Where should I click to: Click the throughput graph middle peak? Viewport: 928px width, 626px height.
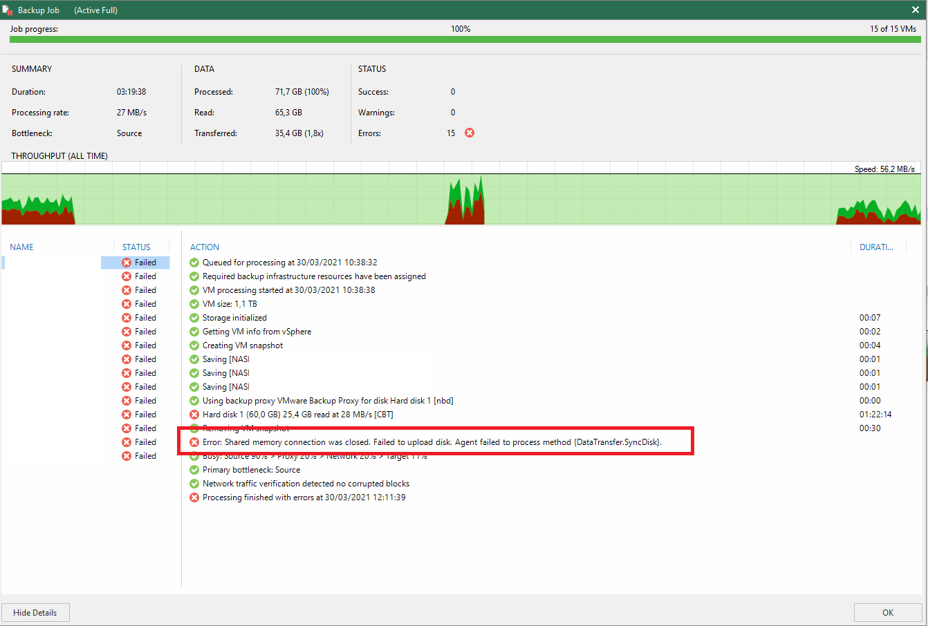(465, 202)
